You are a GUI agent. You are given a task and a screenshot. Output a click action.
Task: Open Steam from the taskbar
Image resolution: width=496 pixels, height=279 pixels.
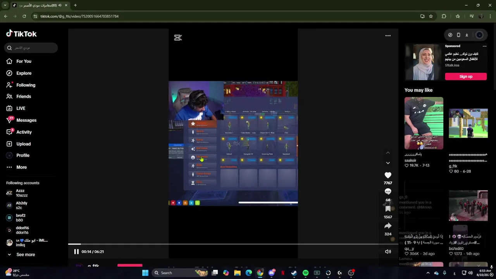pos(294,273)
